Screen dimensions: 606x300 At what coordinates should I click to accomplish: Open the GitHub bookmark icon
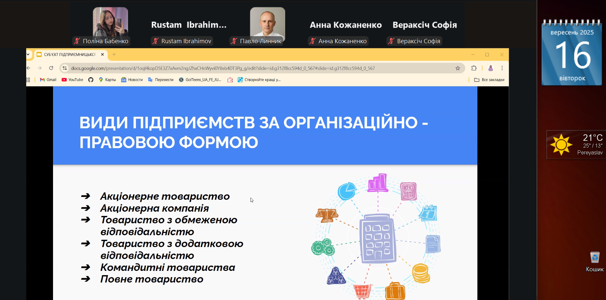coord(91,80)
